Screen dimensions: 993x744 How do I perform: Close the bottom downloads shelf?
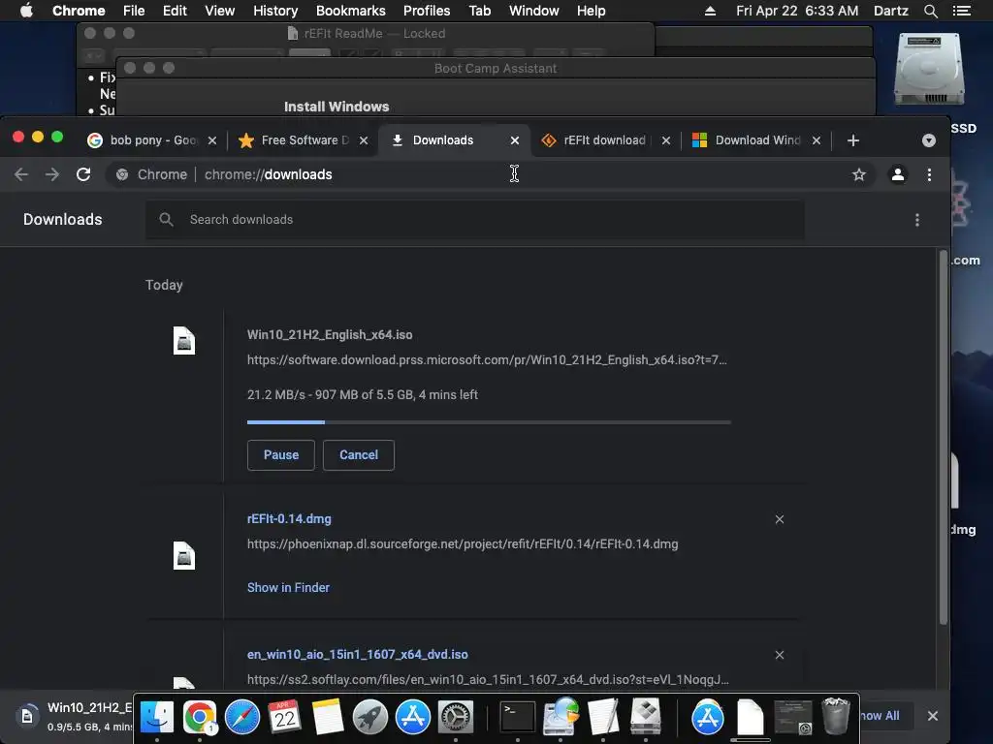[x=932, y=716]
